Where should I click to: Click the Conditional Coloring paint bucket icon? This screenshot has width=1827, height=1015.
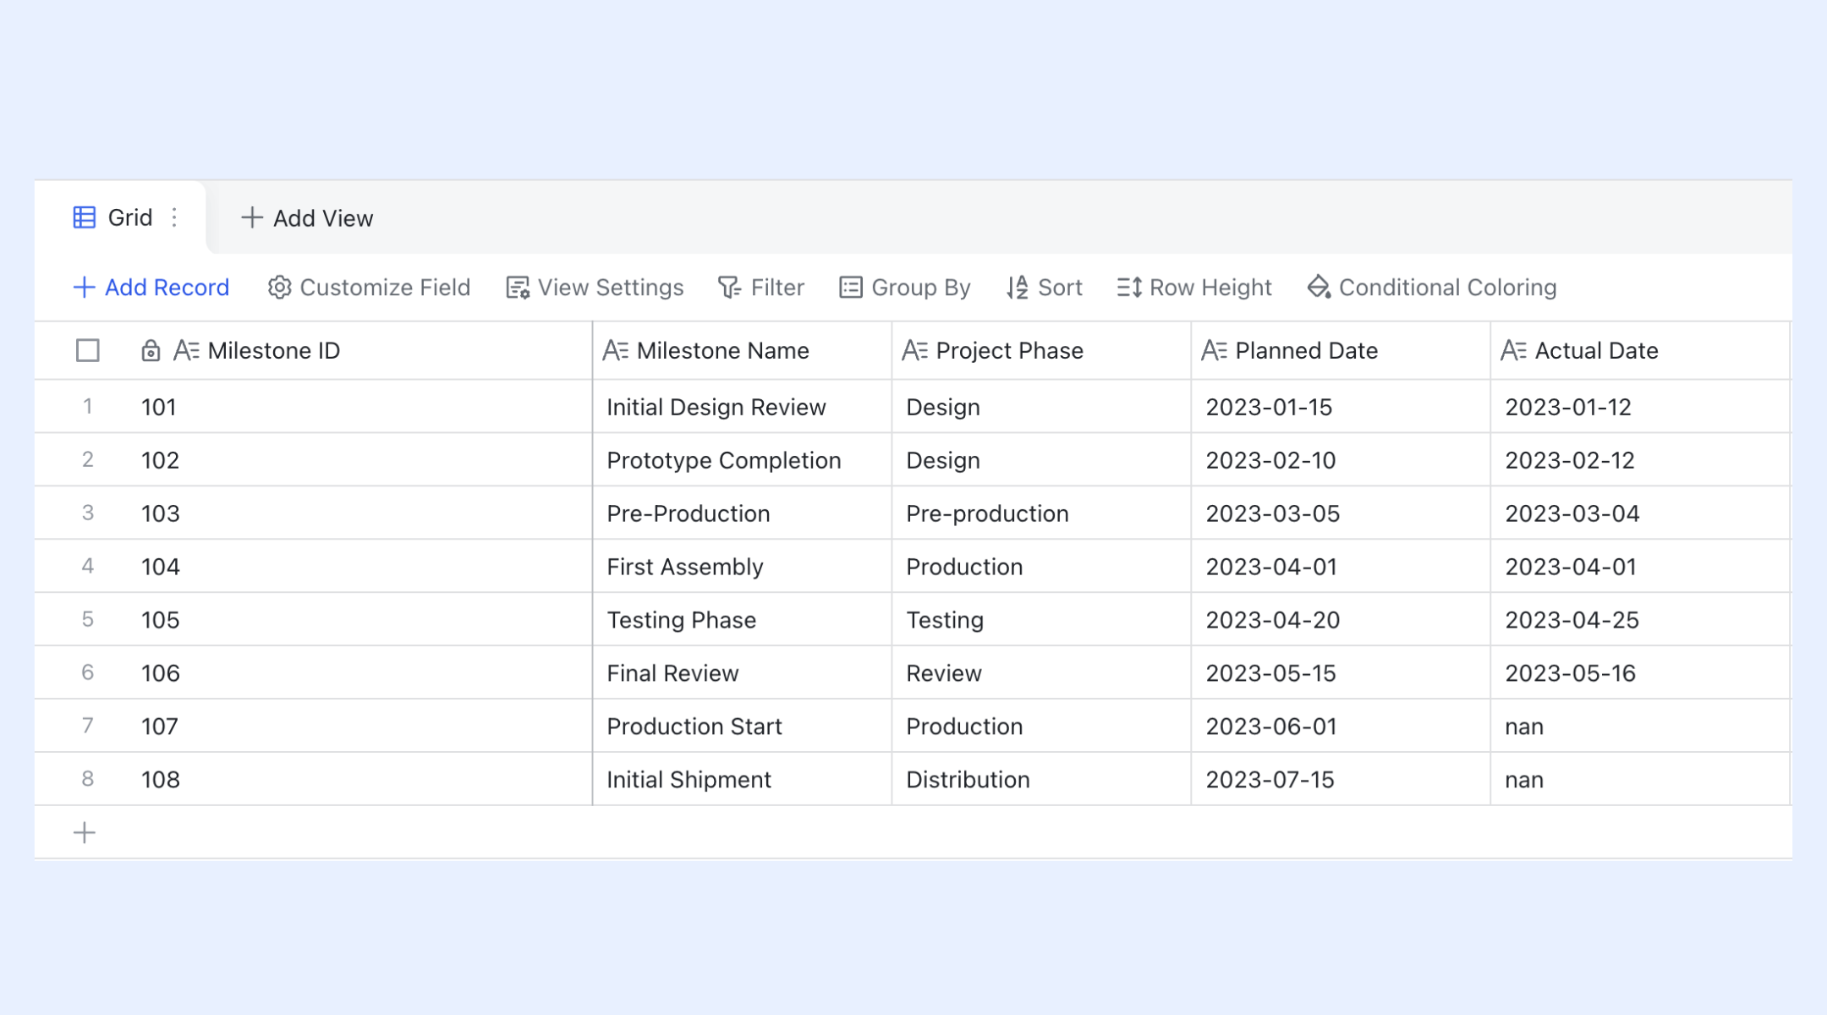pyautogui.click(x=1319, y=288)
